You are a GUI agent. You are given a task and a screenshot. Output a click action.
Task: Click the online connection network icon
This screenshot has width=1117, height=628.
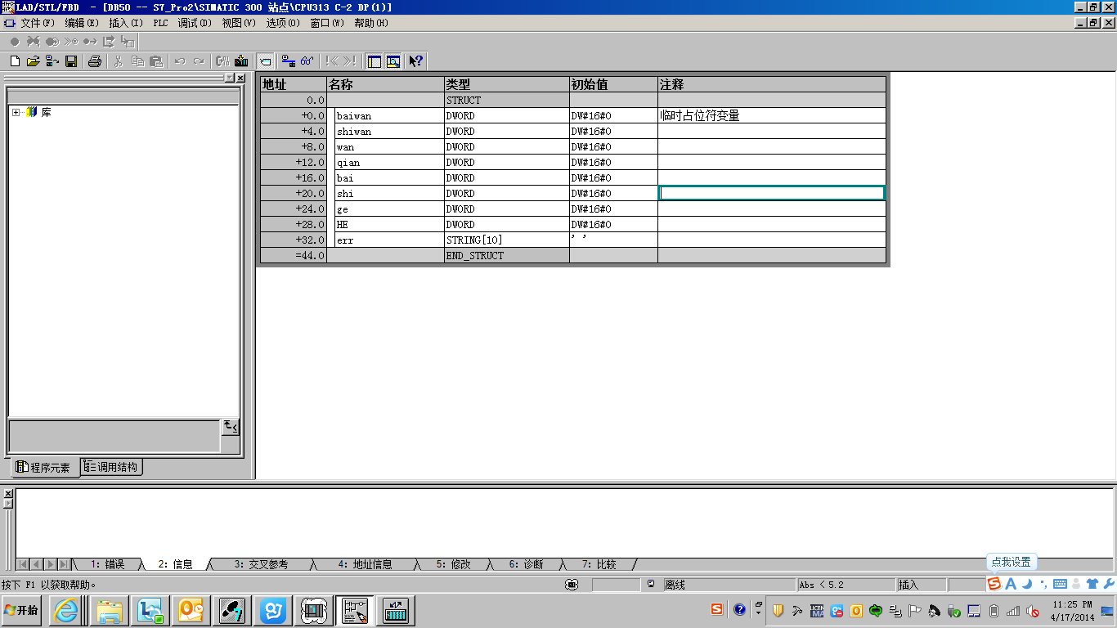[289, 61]
